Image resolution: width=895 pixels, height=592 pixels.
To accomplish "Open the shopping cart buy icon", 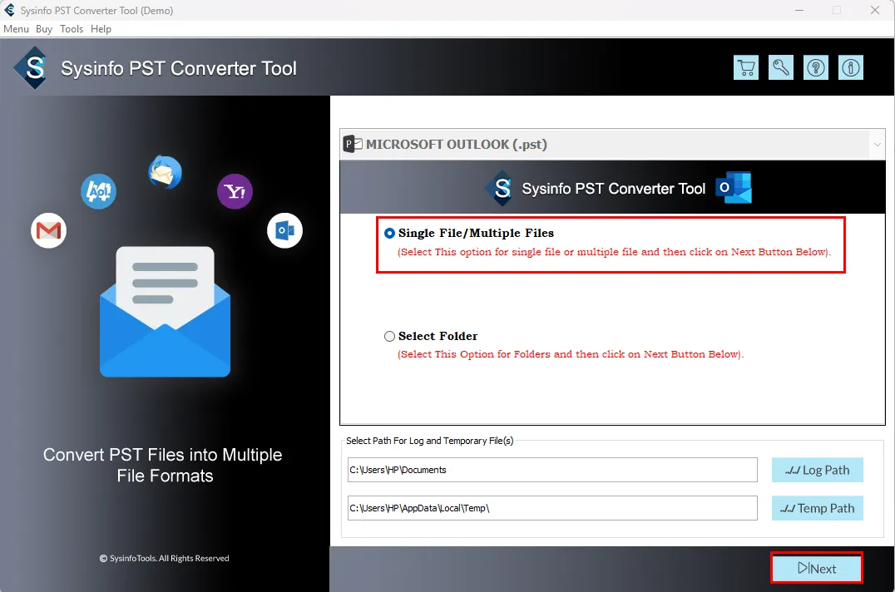I will tap(745, 68).
